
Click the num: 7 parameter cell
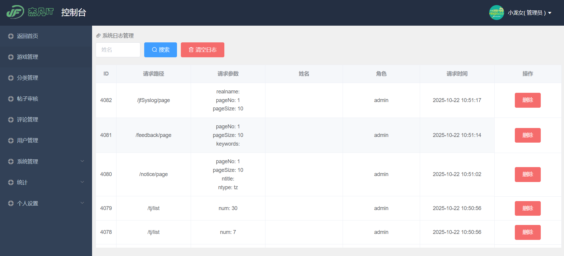228,232
